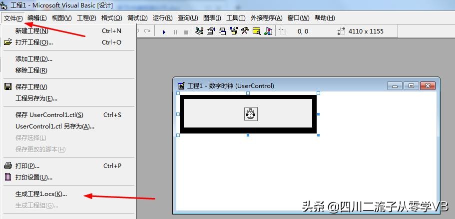The width and height of the screenshot is (455, 219).
Task: Select the Timer control on the UserControl
Action: tap(251, 114)
